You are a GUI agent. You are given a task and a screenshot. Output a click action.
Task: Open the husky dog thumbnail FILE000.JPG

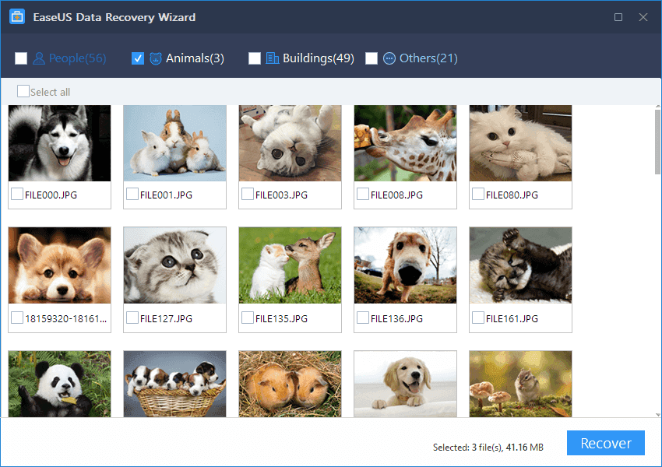coord(59,142)
